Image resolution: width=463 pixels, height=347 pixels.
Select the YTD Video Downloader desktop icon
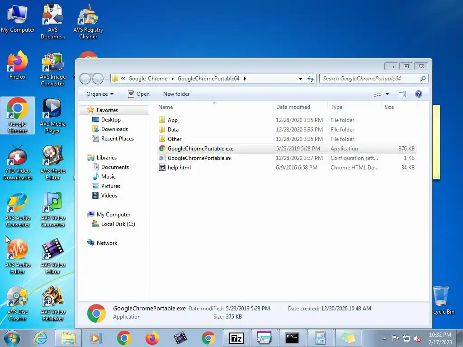[18, 163]
